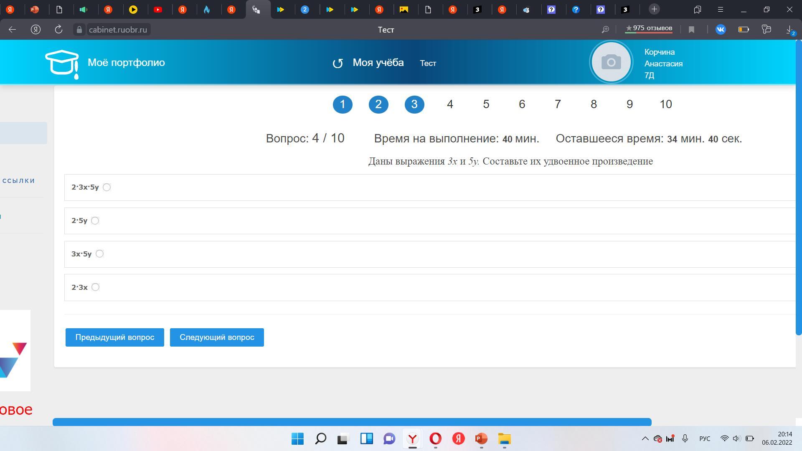Screen dimensions: 802x451
Task: Open Моя учёба section
Action: click(x=378, y=63)
